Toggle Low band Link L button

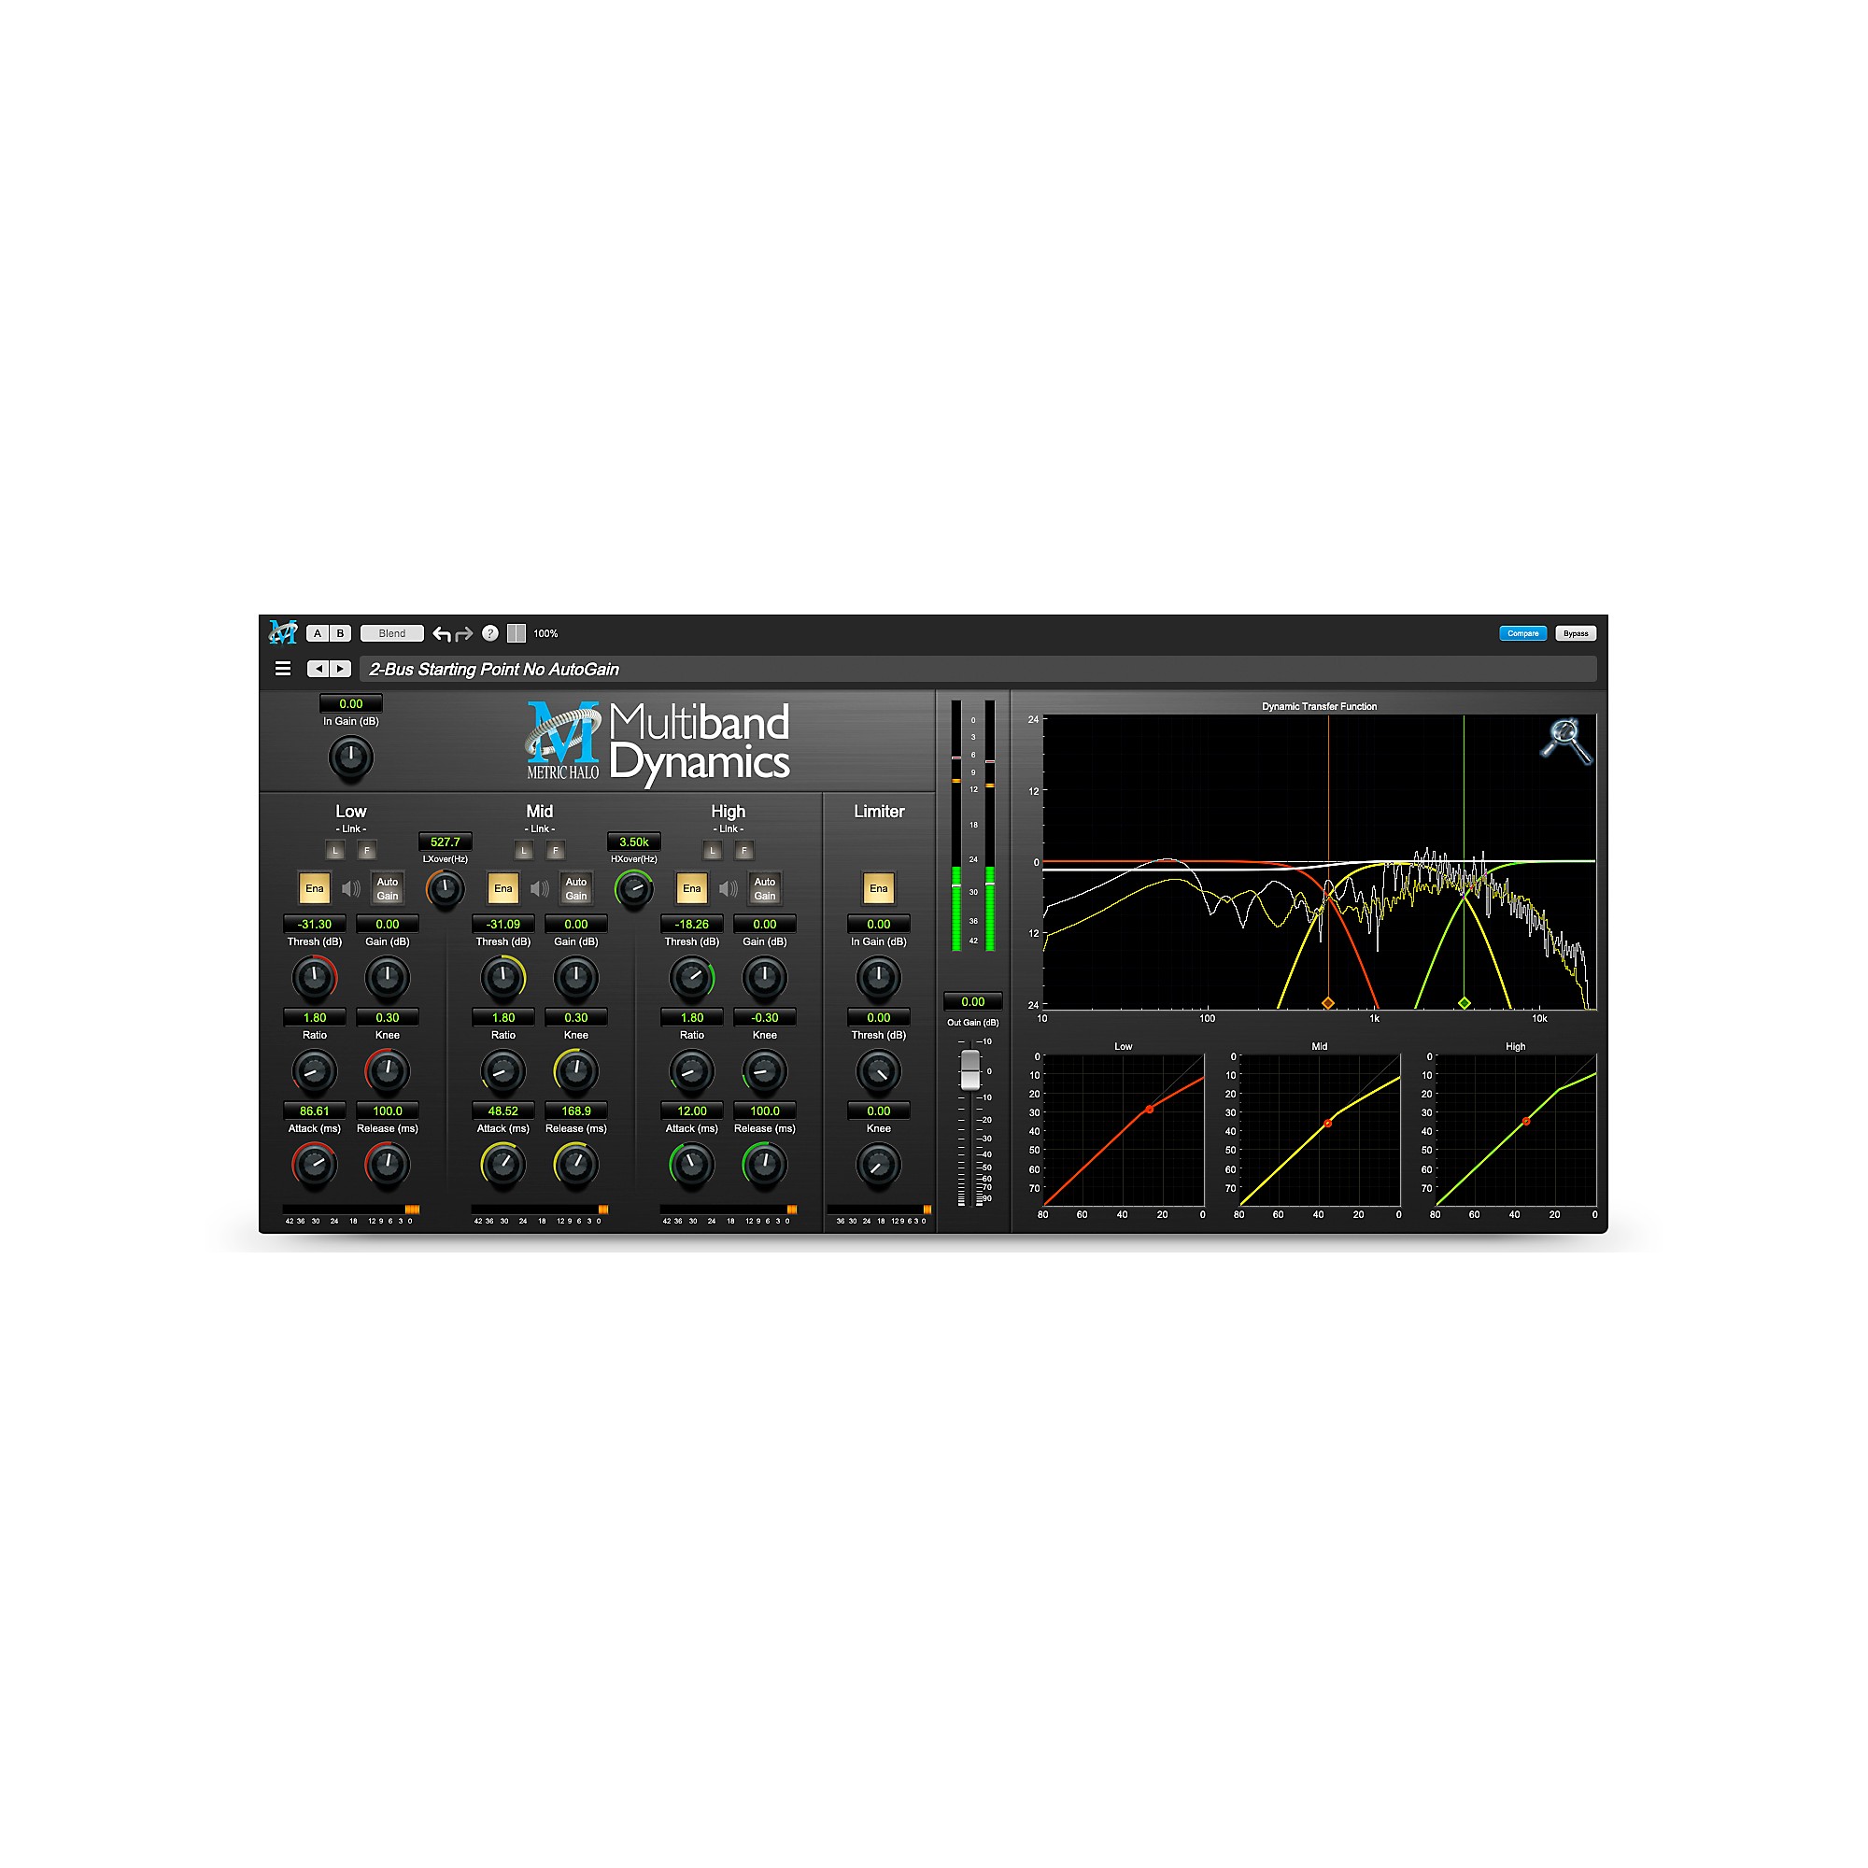(335, 851)
